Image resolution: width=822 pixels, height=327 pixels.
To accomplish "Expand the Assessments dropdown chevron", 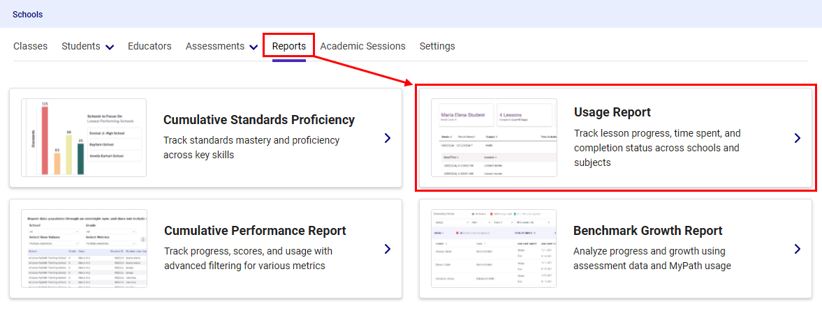I will [253, 47].
